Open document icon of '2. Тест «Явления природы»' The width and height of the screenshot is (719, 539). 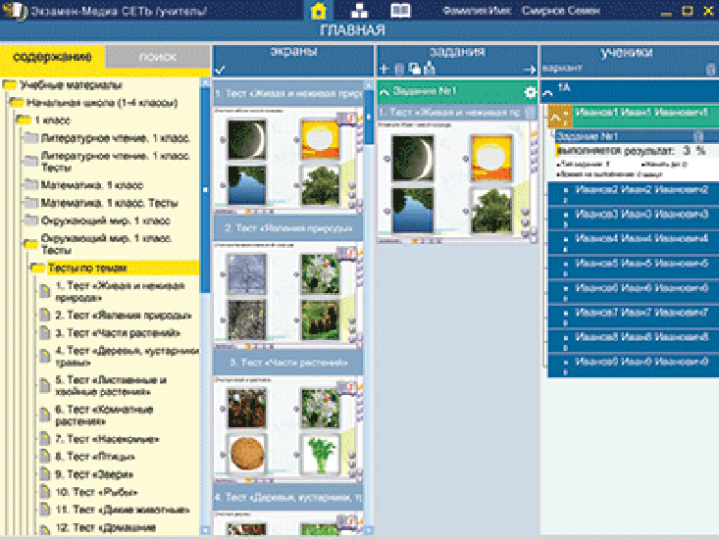tap(44, 315)
